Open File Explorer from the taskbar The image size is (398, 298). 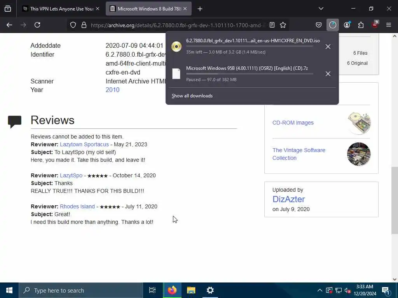[191, 290]
